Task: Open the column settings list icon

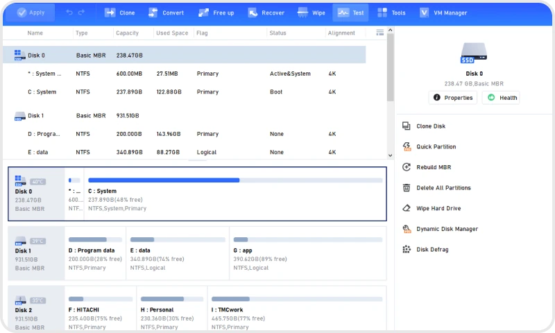Action: [x=379, y=33]
